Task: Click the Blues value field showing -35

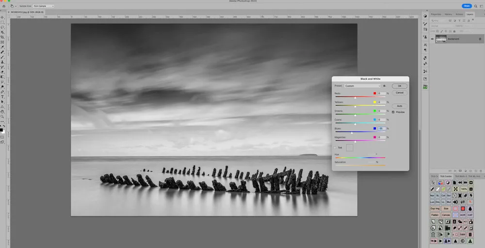Action: [382, 129]
